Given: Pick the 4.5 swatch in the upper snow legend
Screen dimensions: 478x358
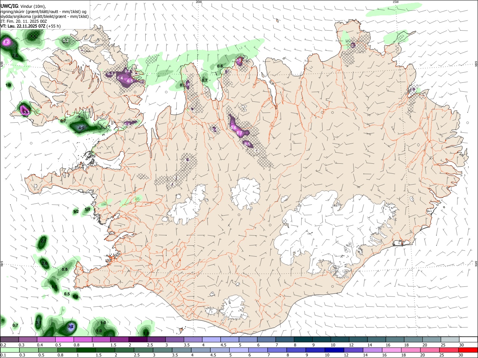Looking at the screenshot, I should click(x=229, y=339).
